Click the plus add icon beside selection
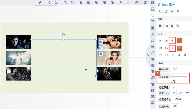The image size is (192, 109). [x=101, y=48]
